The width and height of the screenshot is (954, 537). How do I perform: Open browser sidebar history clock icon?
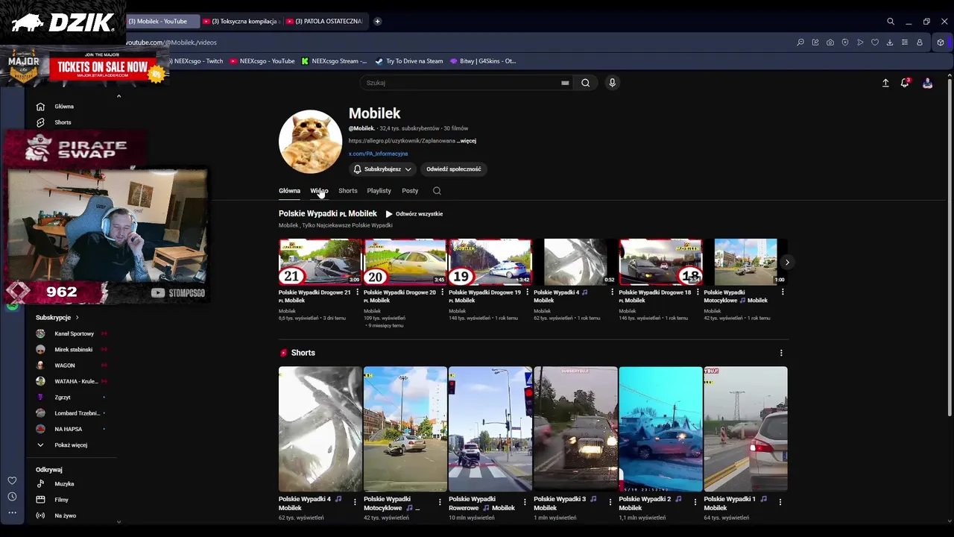12,497
